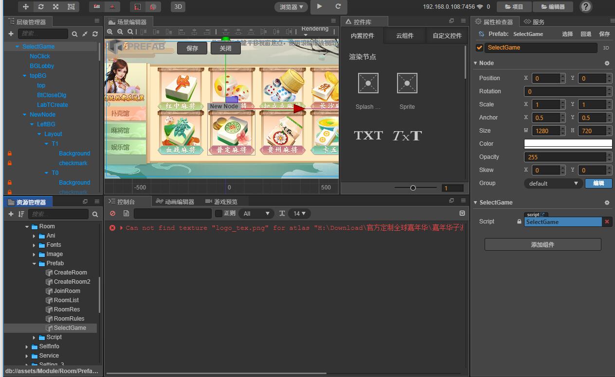Open the 浏览器 preview target dropdown
Screen dimensions: 615x377
tap(291, 7)
